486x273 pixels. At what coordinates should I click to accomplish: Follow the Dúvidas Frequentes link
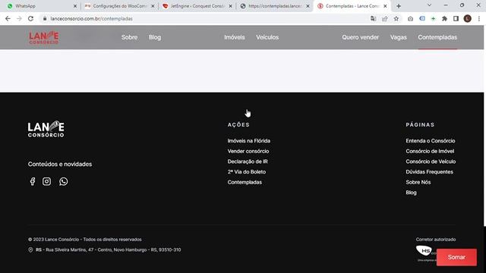click(x=430, y=172)
